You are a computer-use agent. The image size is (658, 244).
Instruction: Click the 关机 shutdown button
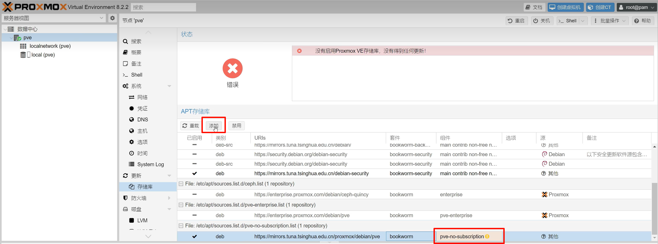[542, 21]
